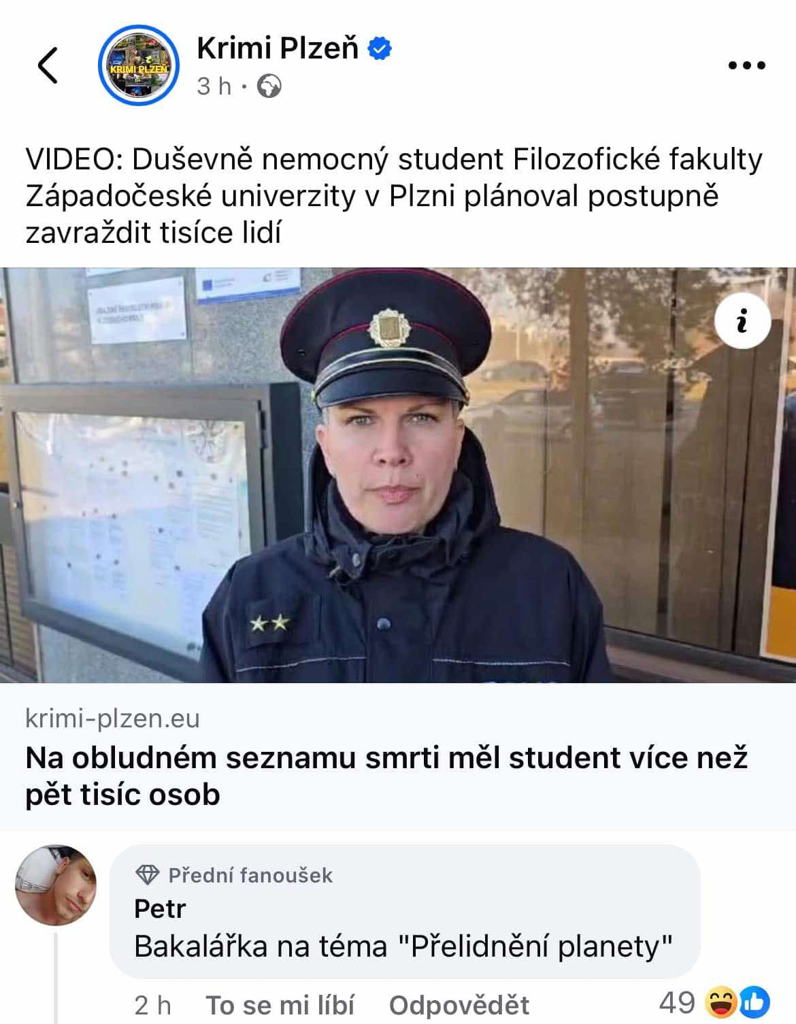Reply using the Odpovědět button

459,1005
